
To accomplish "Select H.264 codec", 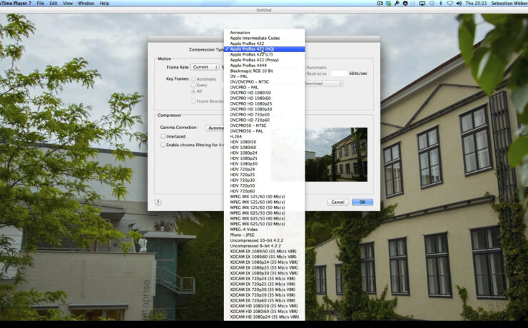I will 264,137.
